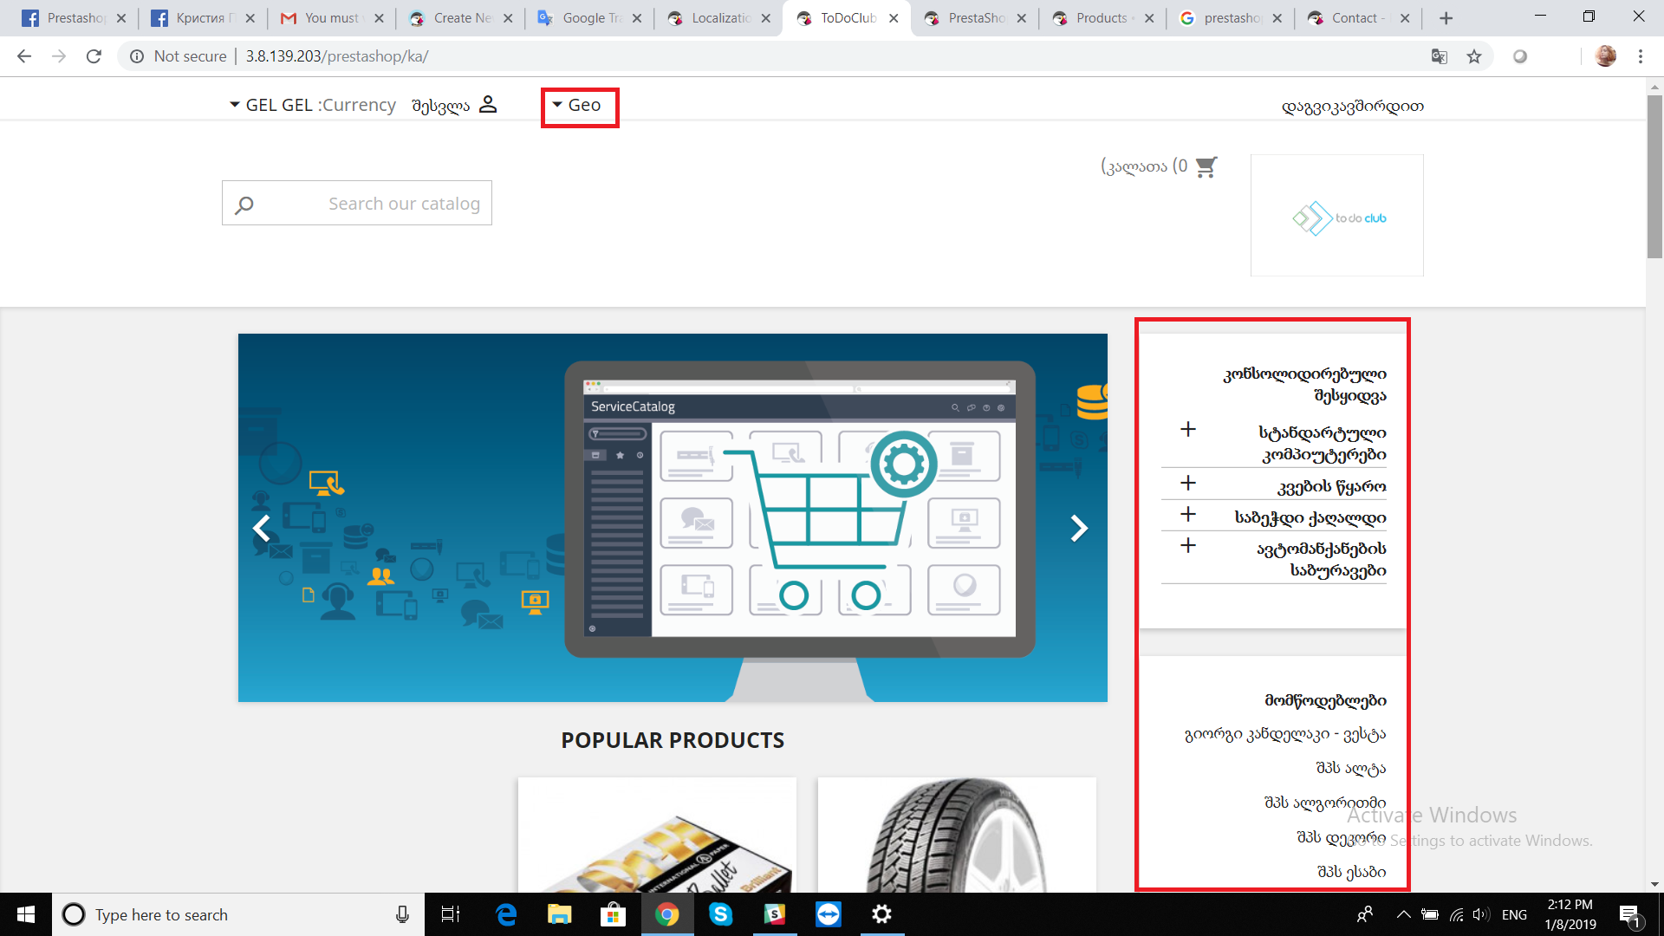The width and height of the screenshot is (1664, 936).
Task: Click the todo club logo
Action: point(1336,217)
